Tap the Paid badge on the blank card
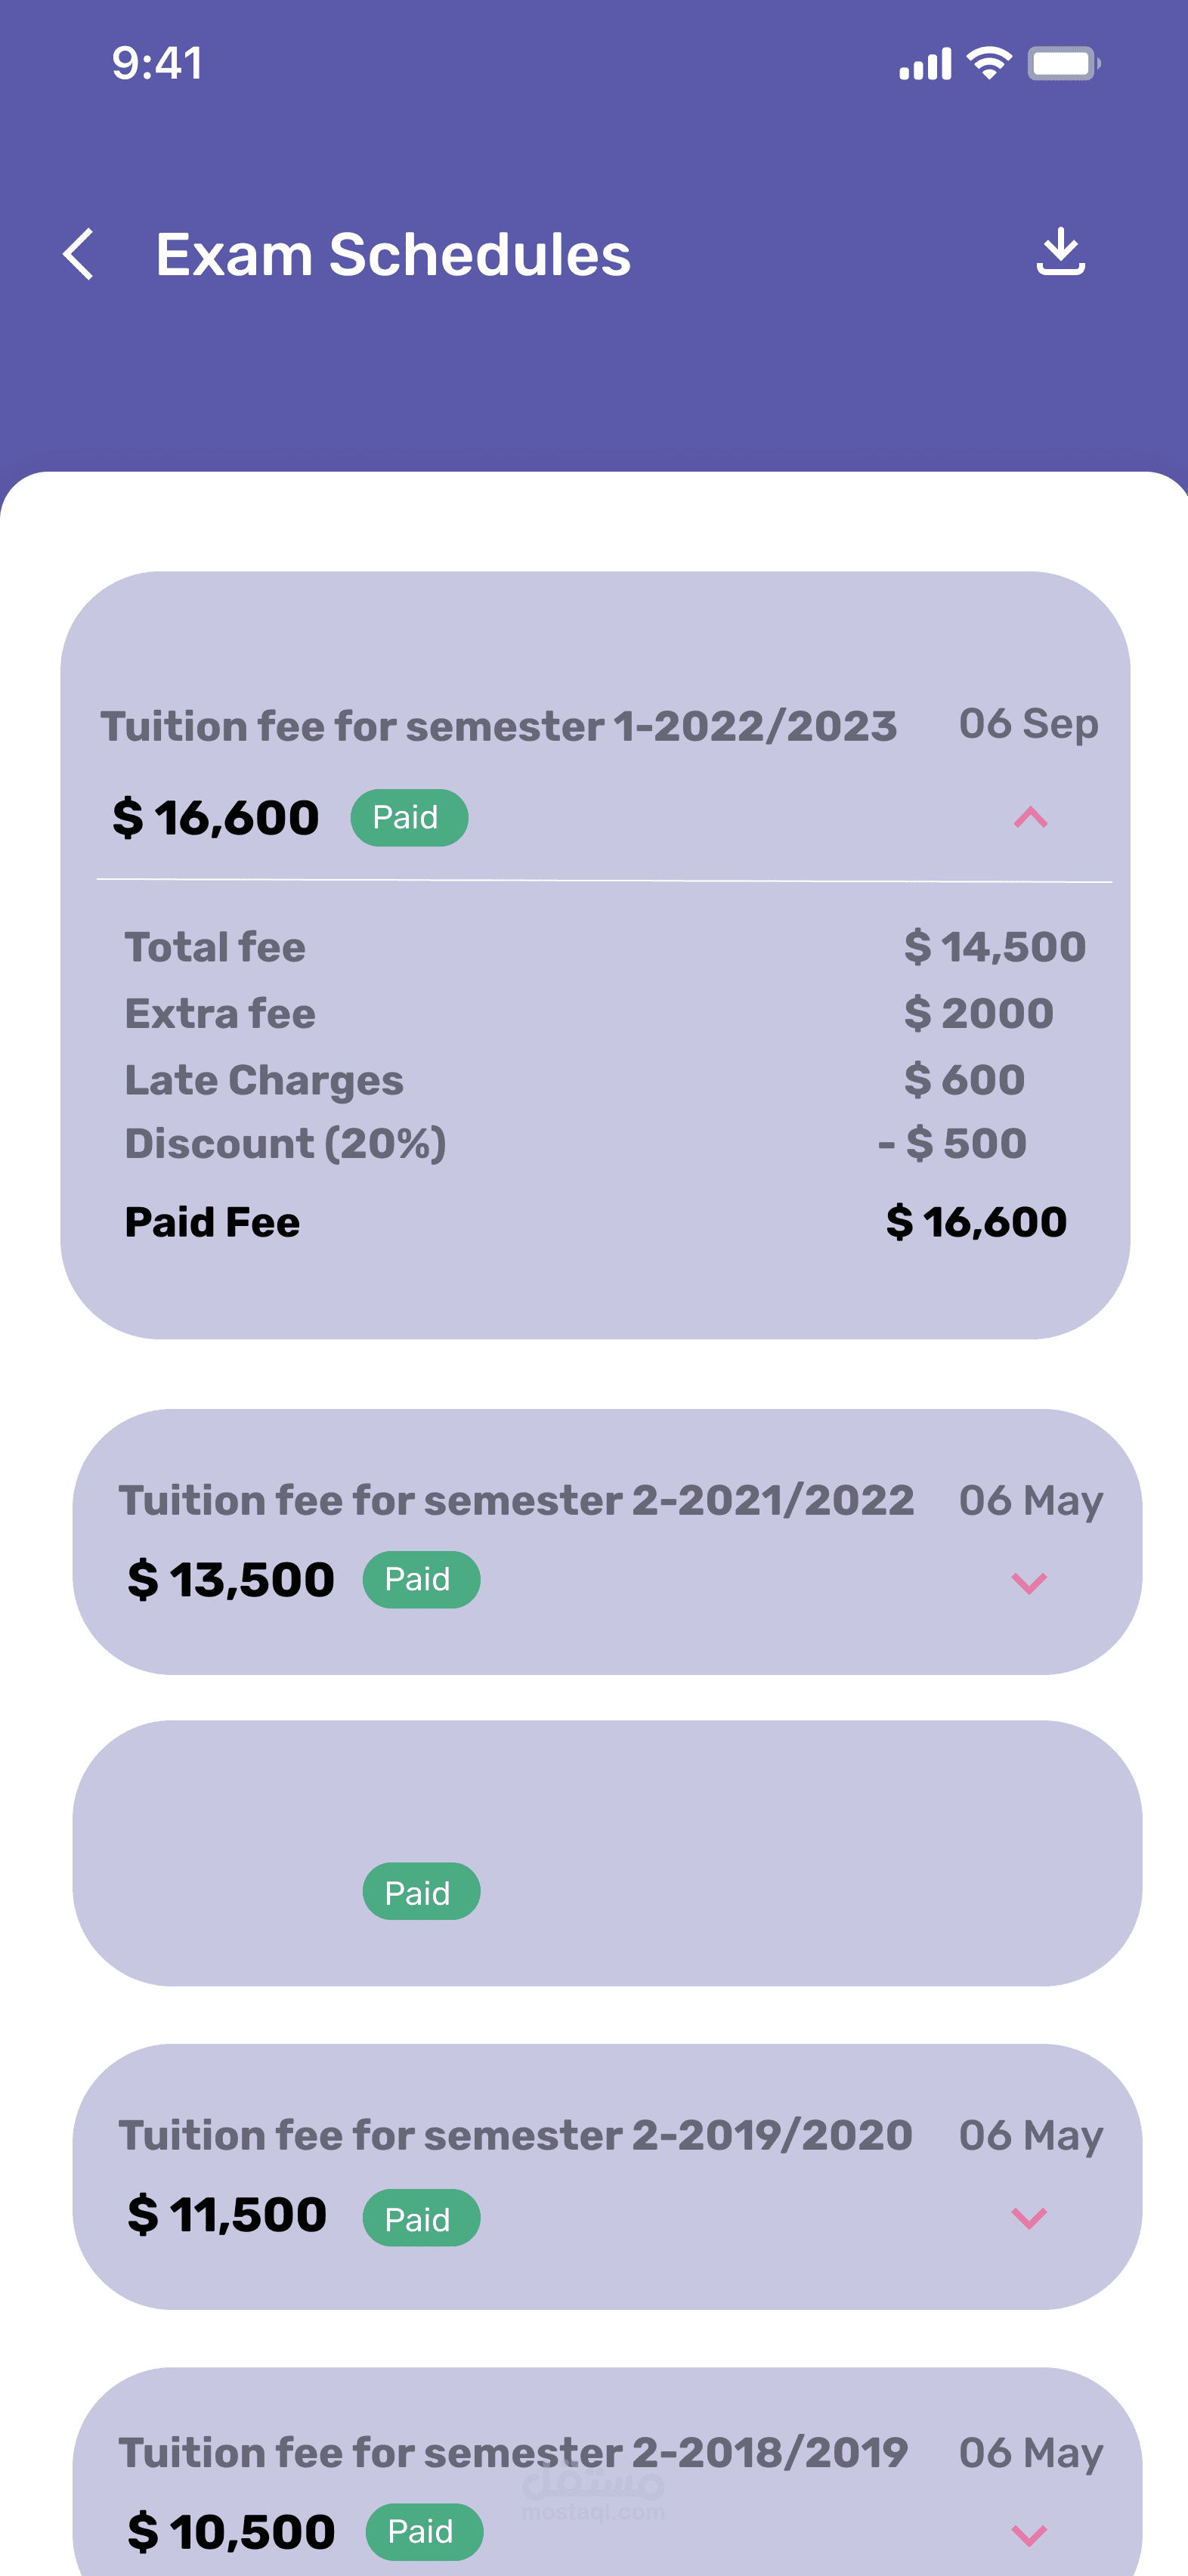Screen dimensions: 1188x2576 coord(421,1892)
